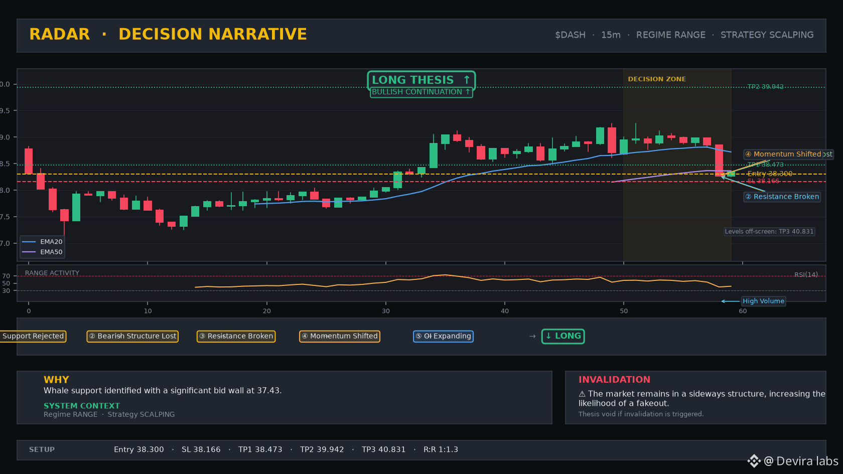Image resolution: width=843 pixels, height=474 pixels.
Task: Click the R:R 1:1.3 value
Action: (441, 449)
